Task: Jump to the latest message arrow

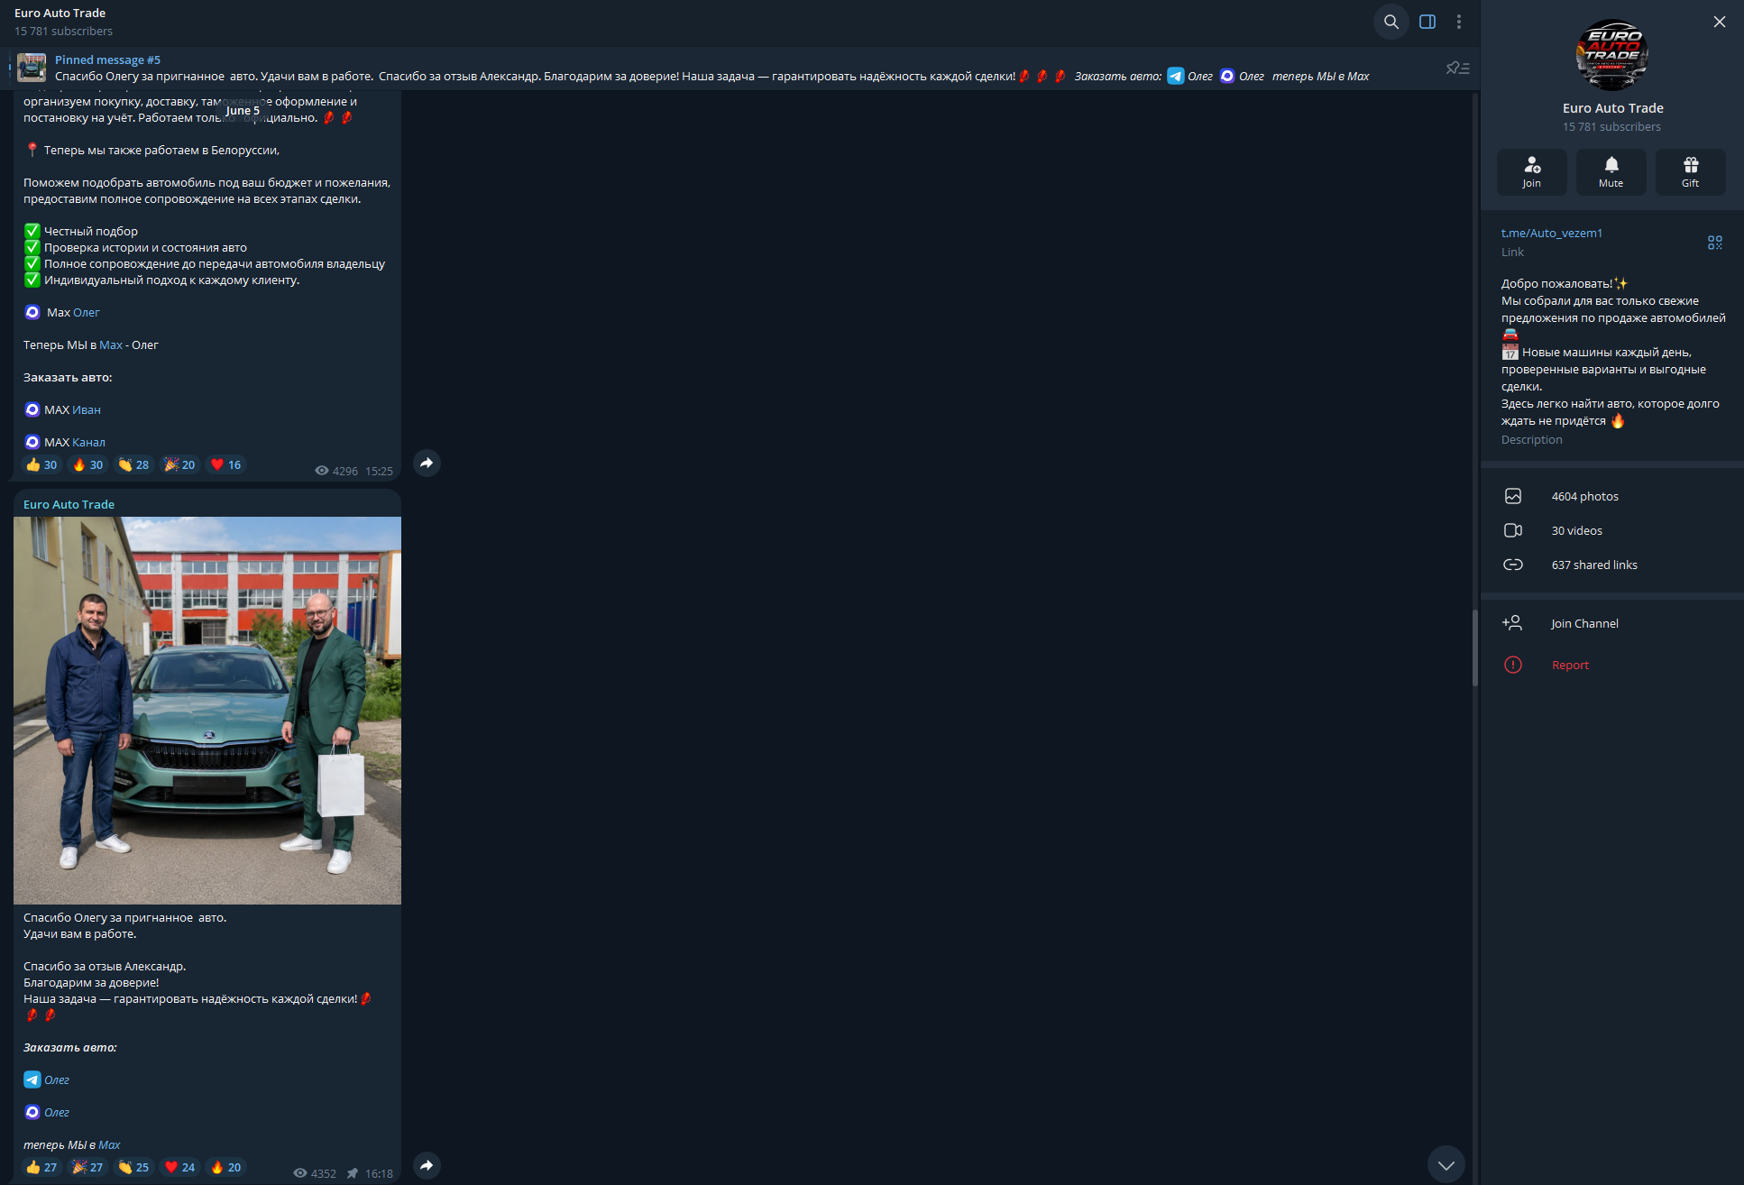Action: (x=1446, y=1164)
